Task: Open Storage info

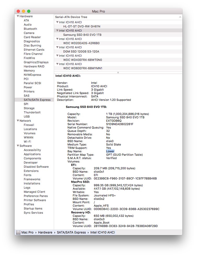Action: tap(29, 108)
